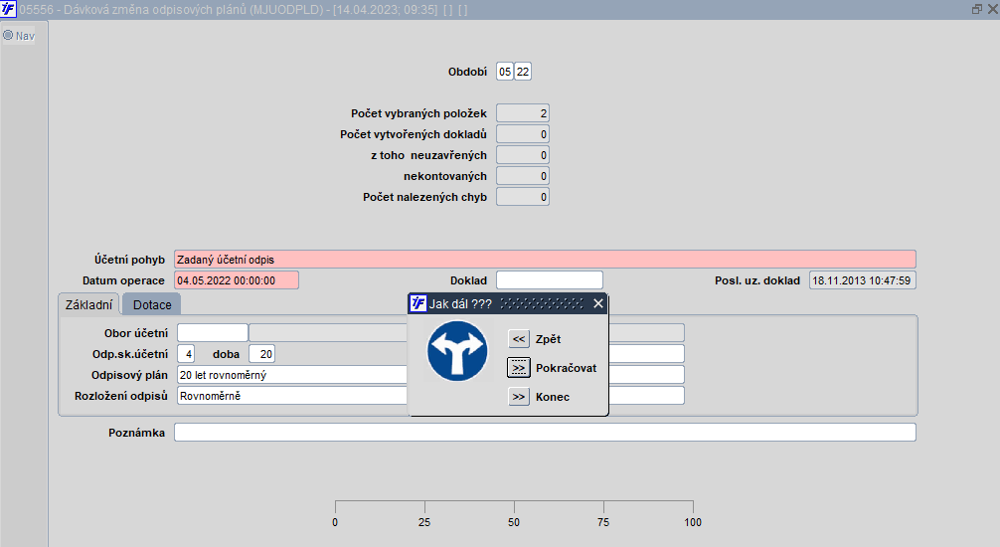
Task: Click the blue fork-direction sign icon
Action: coord(457,351)
